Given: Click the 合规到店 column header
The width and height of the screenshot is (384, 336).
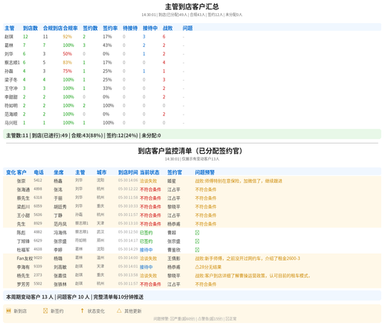Looking at the screenshot, I should (x=53, y=28).
